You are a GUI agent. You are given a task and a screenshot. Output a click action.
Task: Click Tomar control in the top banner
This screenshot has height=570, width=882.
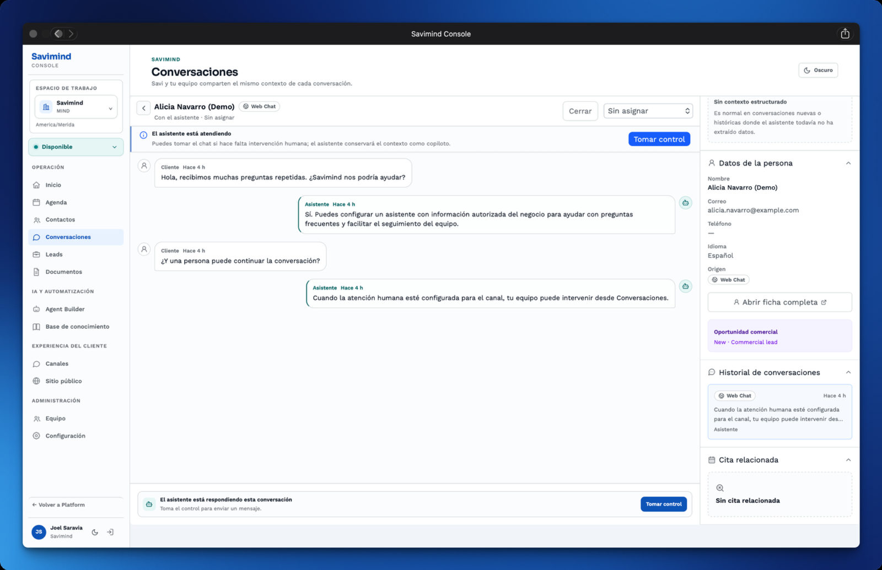tap(659, 139)
